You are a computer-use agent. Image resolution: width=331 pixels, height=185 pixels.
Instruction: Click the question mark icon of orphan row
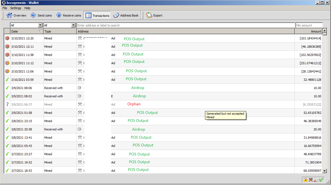coord(7,104)
